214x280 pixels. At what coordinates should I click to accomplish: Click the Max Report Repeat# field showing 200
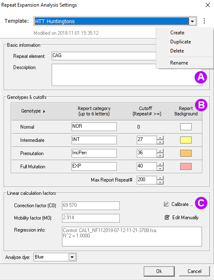point(147,180)
